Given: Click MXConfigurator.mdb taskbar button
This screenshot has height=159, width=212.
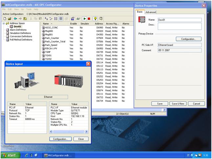Looking at the screenshot, I should pos(58,155).
